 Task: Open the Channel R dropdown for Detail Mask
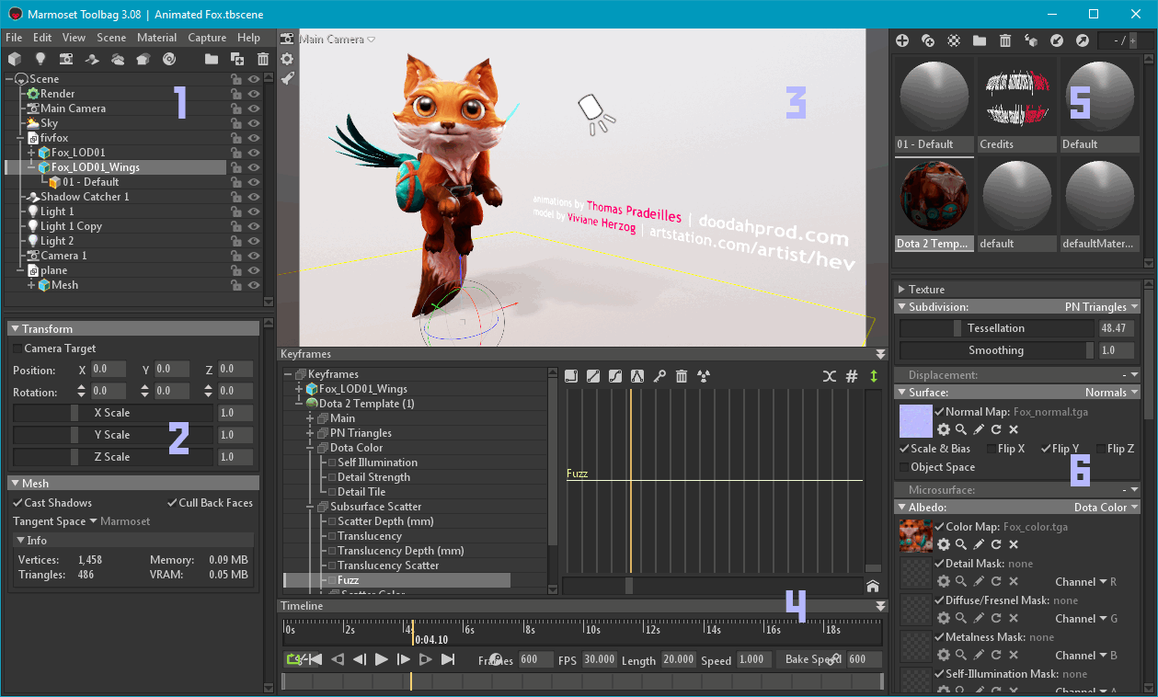(x=1103, y=581)
